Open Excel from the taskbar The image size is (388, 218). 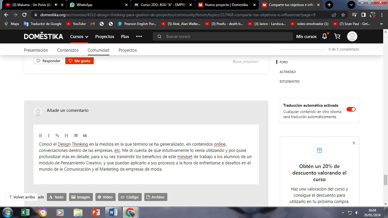click(x=25, y=212)
